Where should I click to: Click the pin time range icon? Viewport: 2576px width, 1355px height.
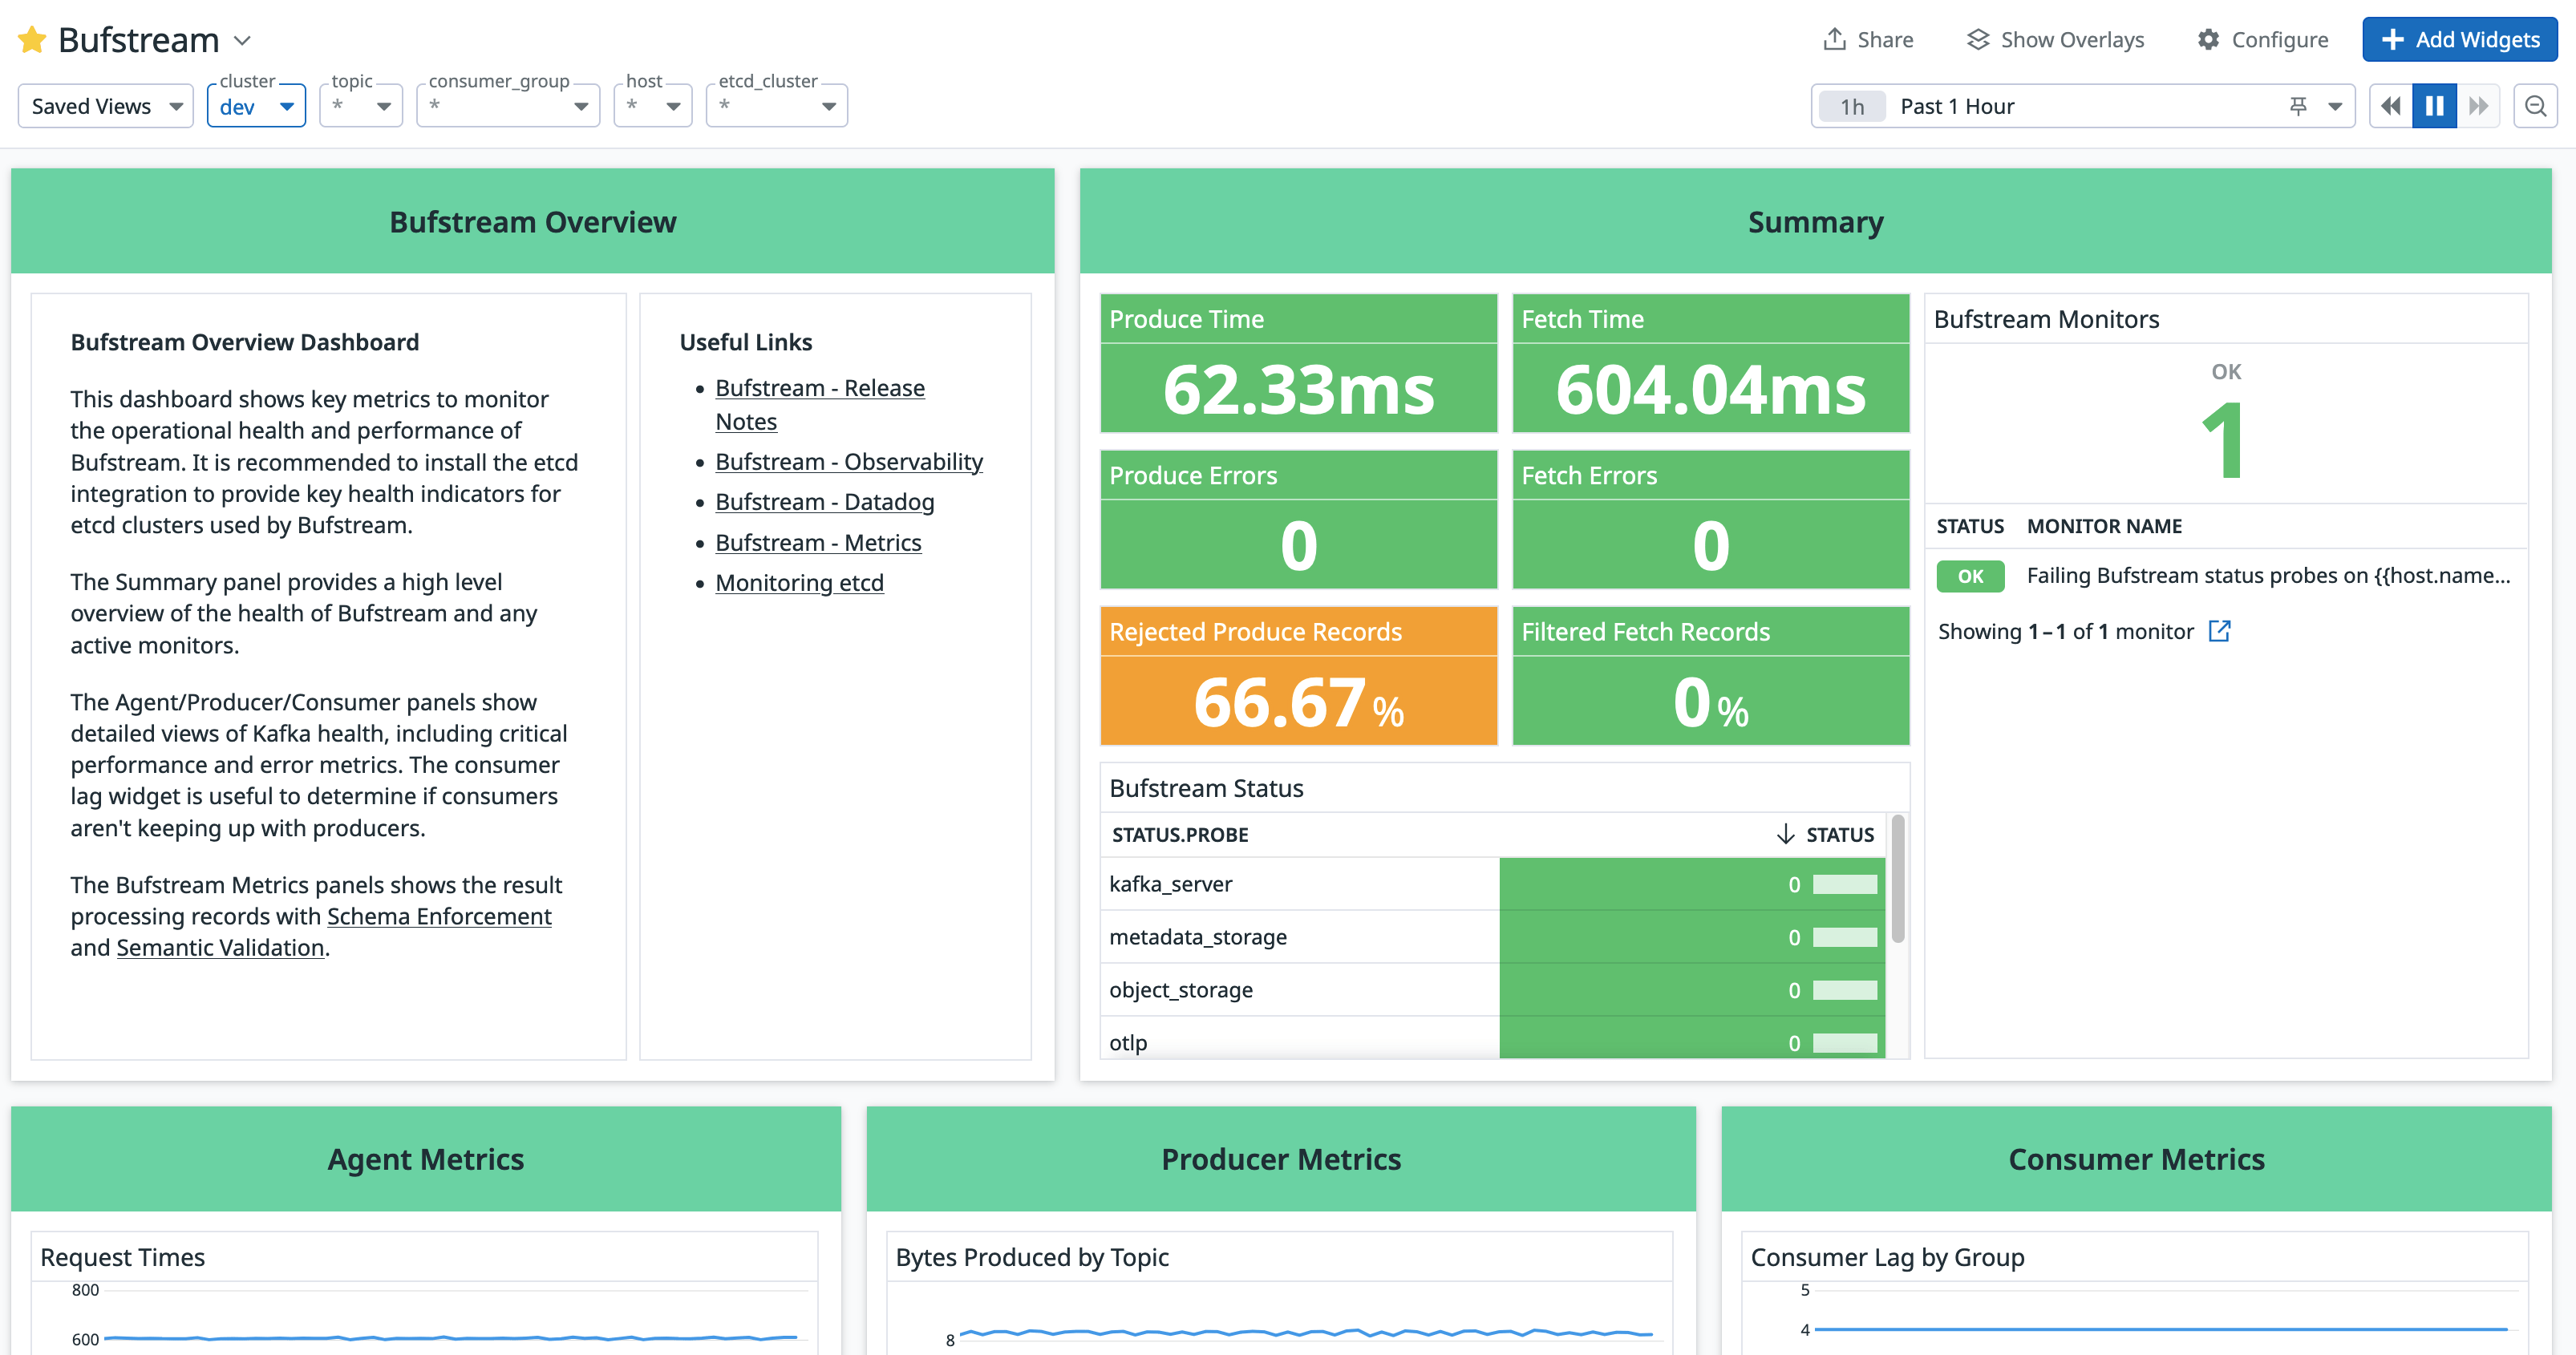click(2298, 106)
